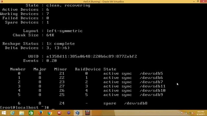
Task: Open the red PC app in taskbar
Action: (x=60, y=113)
